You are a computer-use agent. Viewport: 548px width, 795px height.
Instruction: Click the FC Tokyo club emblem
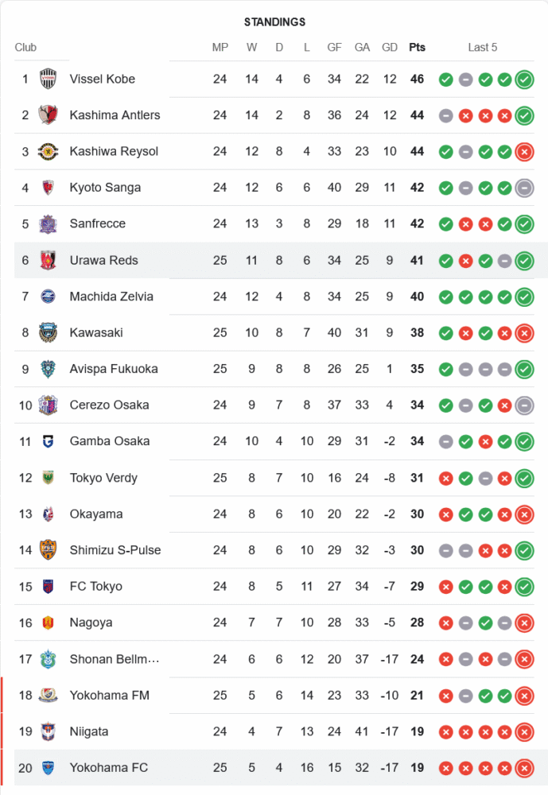(x=49, y=587)
